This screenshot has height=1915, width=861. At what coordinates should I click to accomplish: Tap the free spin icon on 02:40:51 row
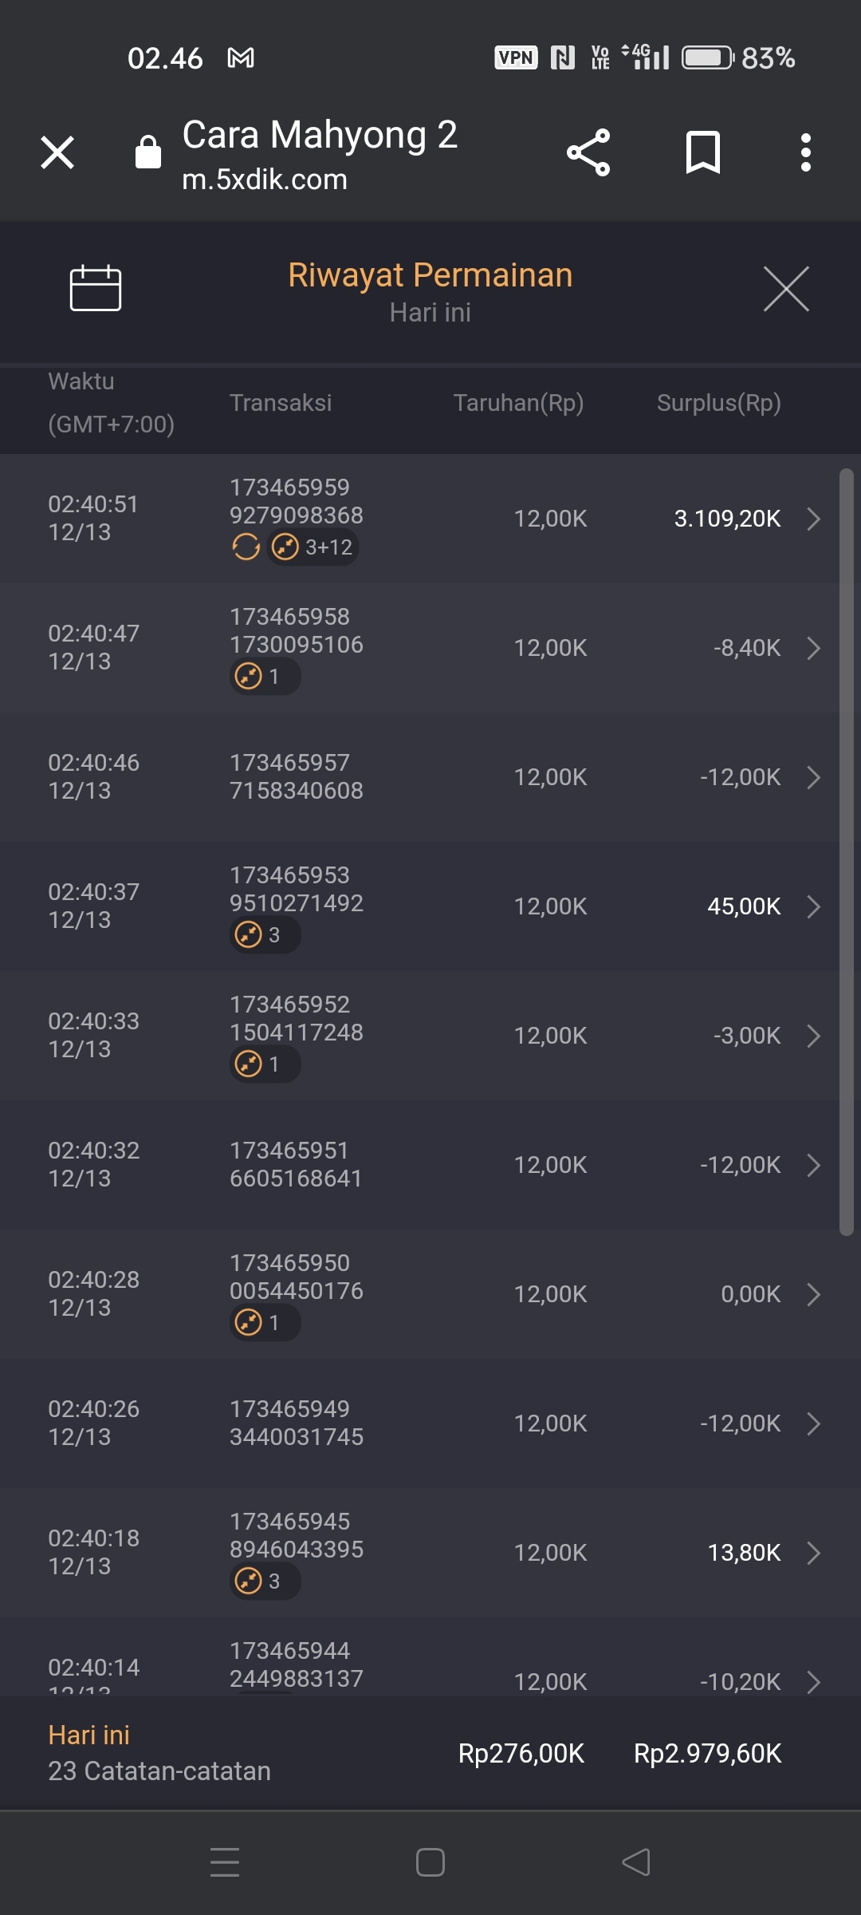pyautogui.click(x=246, y=547)
